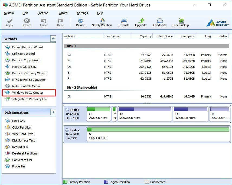Image resolution: width=232 pixels, height=185 pixels.
Task: Start the Disk Copy Wizard
Action: [23, 54]
